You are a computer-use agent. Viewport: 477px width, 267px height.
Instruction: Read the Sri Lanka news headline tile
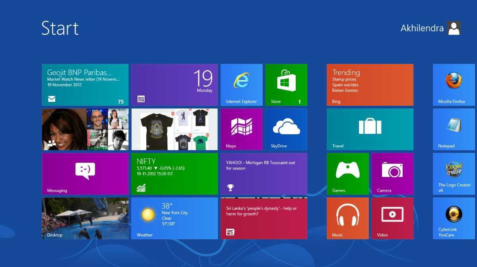coord(264,218)
